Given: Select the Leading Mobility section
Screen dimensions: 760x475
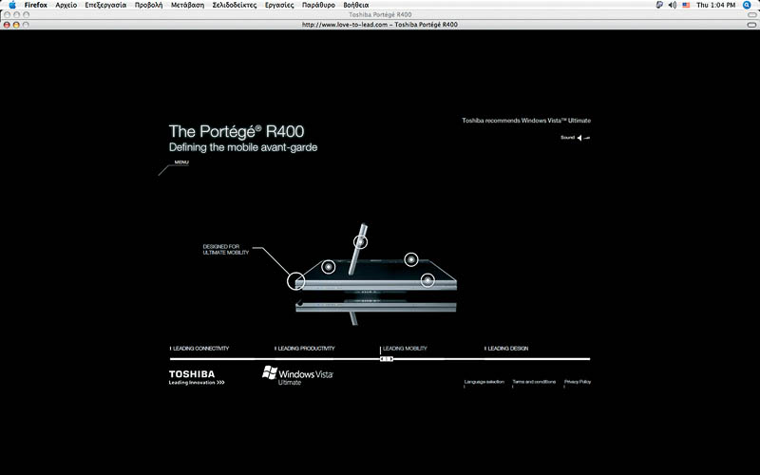Looking at the screenshot, I should pyautogui.click(x=405, y=349).
